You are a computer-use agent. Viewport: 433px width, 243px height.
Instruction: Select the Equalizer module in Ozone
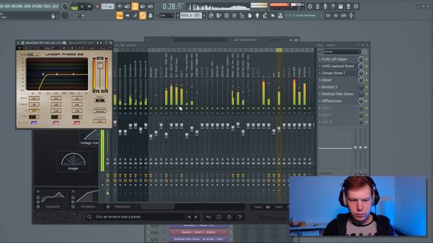point(53,198)
